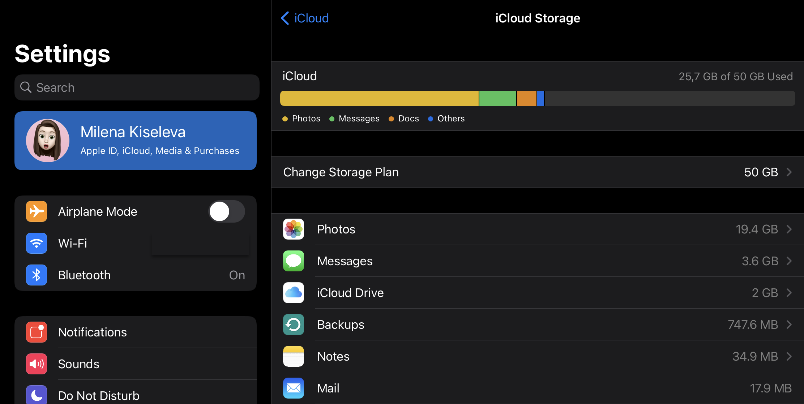The height and width of the screenshot is (404, 804).
Task: Open Milena Kiseleva Apple ID account
Action: coord(136,141)
